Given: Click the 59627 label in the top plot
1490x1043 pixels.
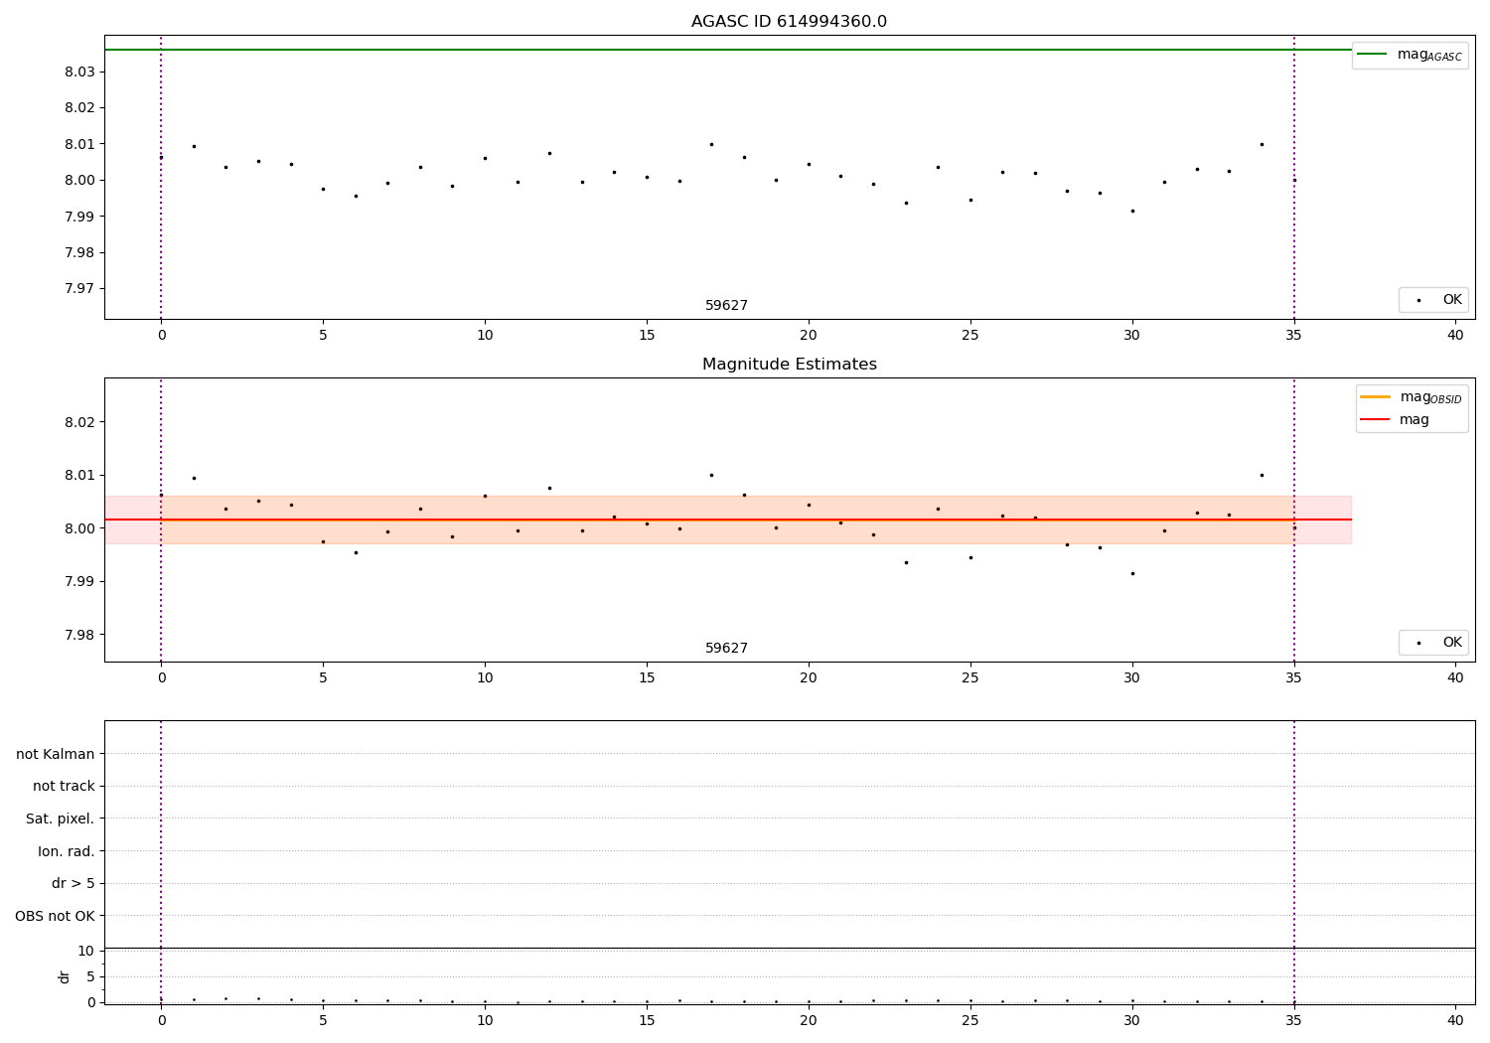Looking at the screenshot, I should coord(726,306).
